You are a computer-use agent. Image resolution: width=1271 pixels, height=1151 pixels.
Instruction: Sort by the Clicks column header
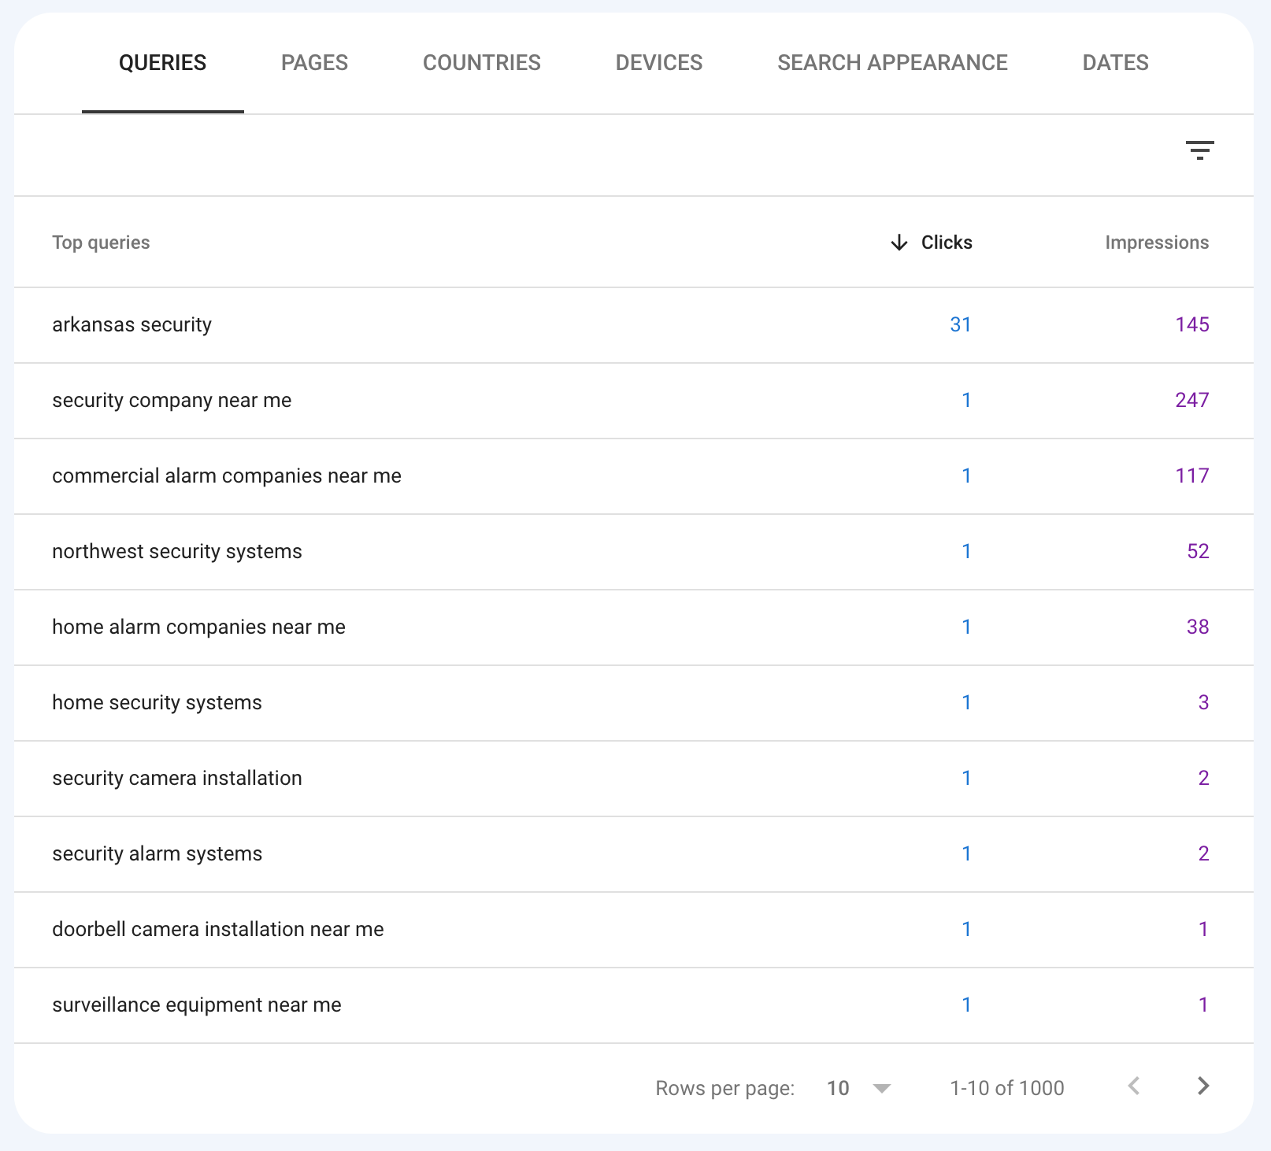(947, 242)
